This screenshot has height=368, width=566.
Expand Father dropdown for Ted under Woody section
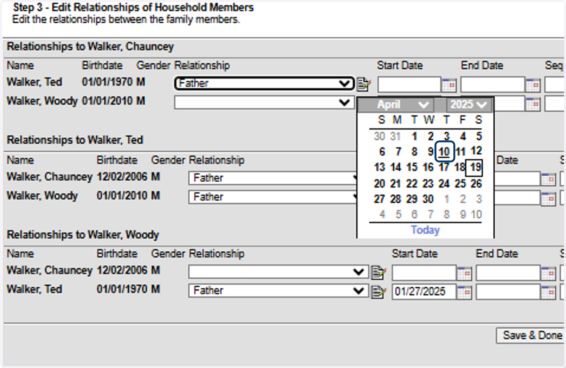click(278, 291)
